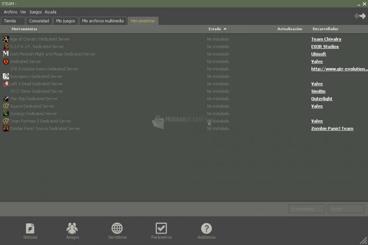
Task: Click the Zombie Panic server icon
Action: [x=6, y=128]
